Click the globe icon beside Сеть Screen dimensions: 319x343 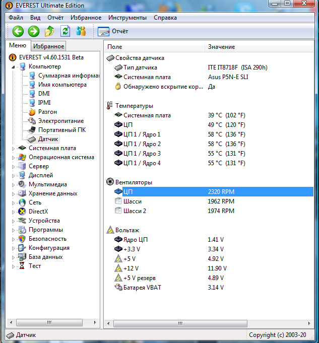coord(22,202)
